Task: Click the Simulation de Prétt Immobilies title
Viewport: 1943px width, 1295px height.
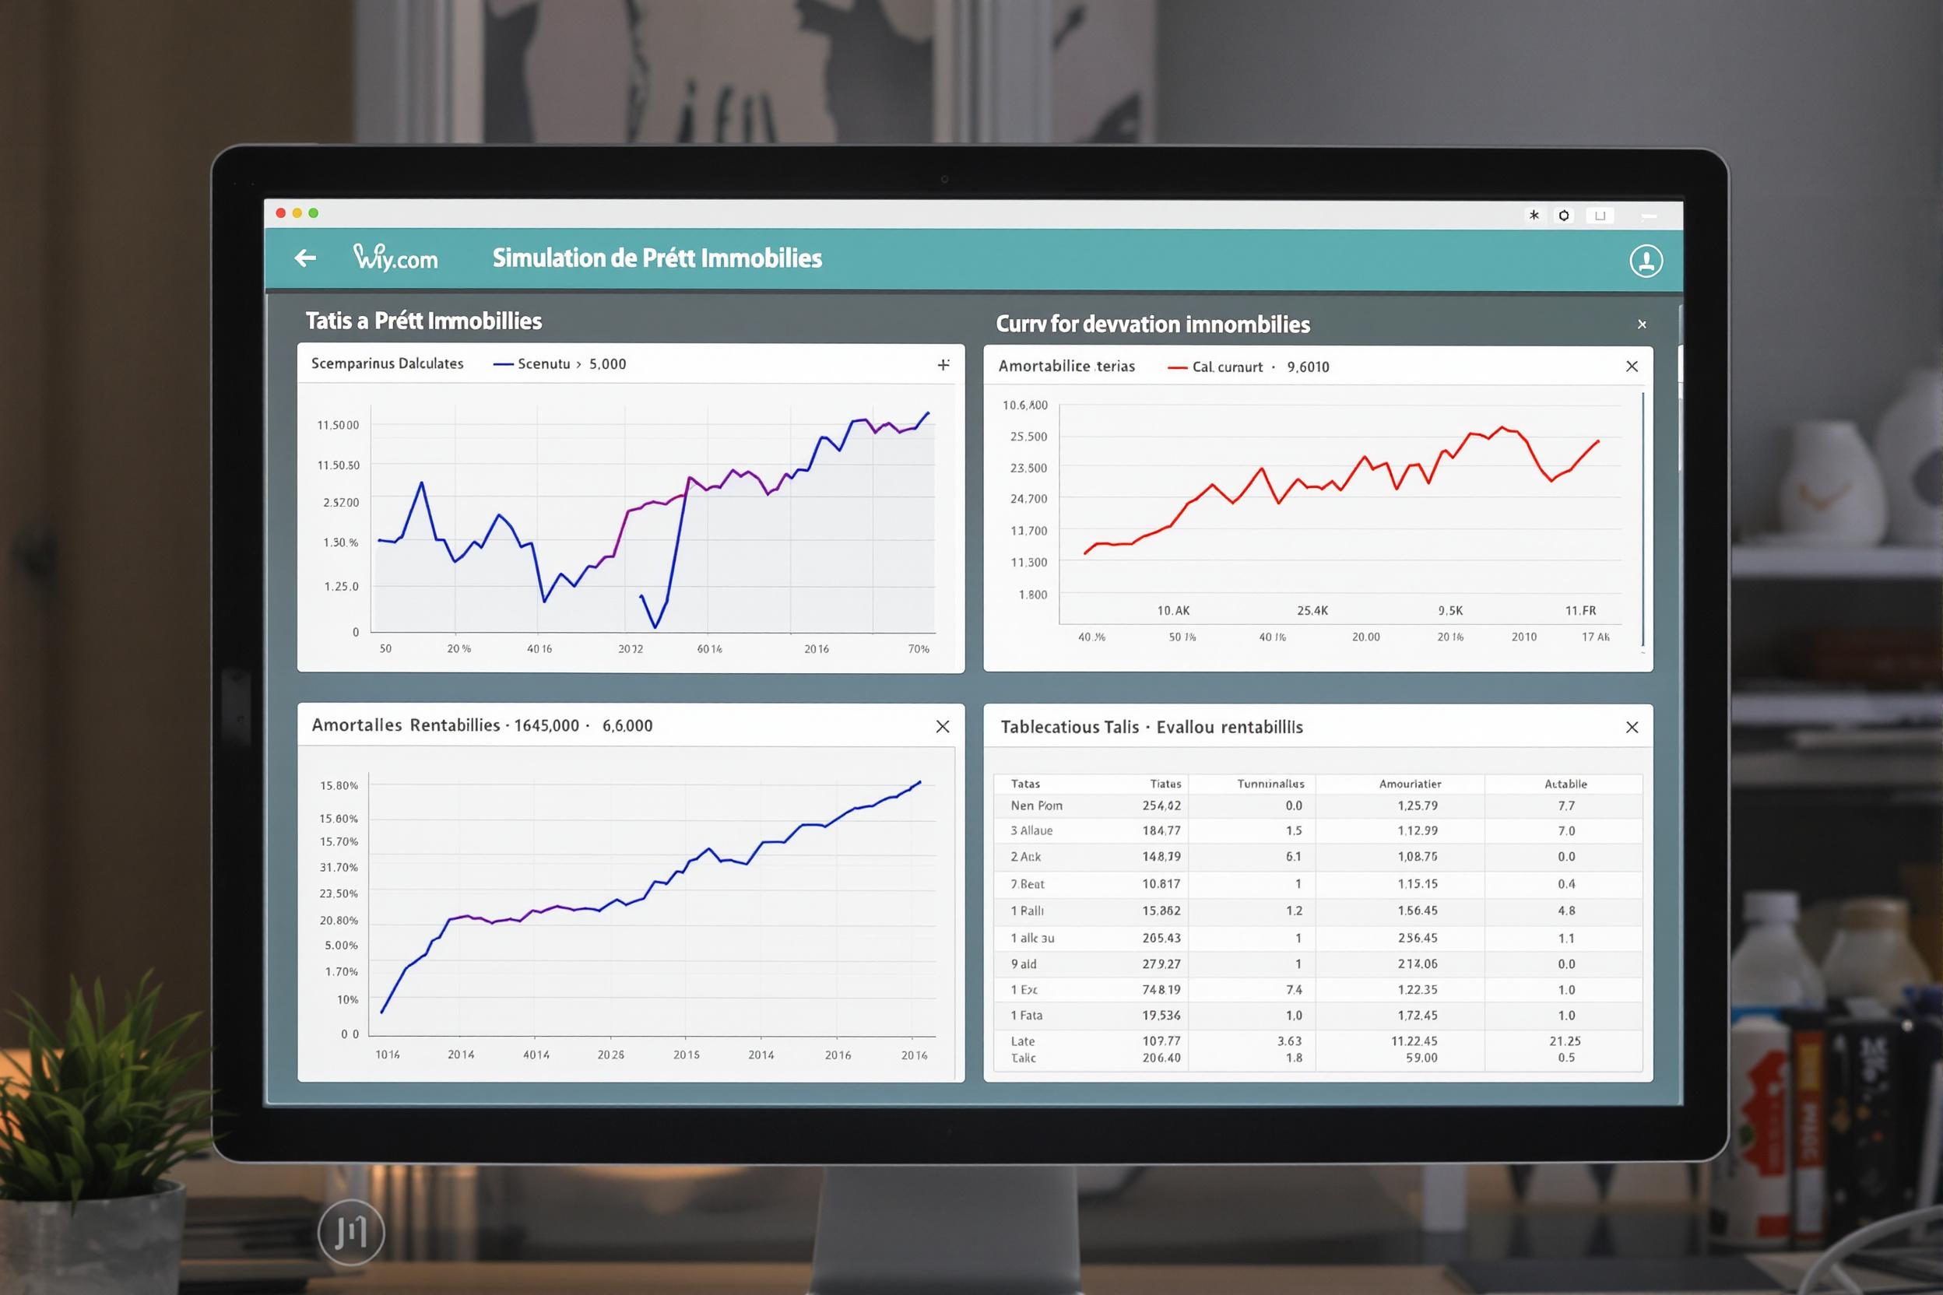Action: coord(657,258)
